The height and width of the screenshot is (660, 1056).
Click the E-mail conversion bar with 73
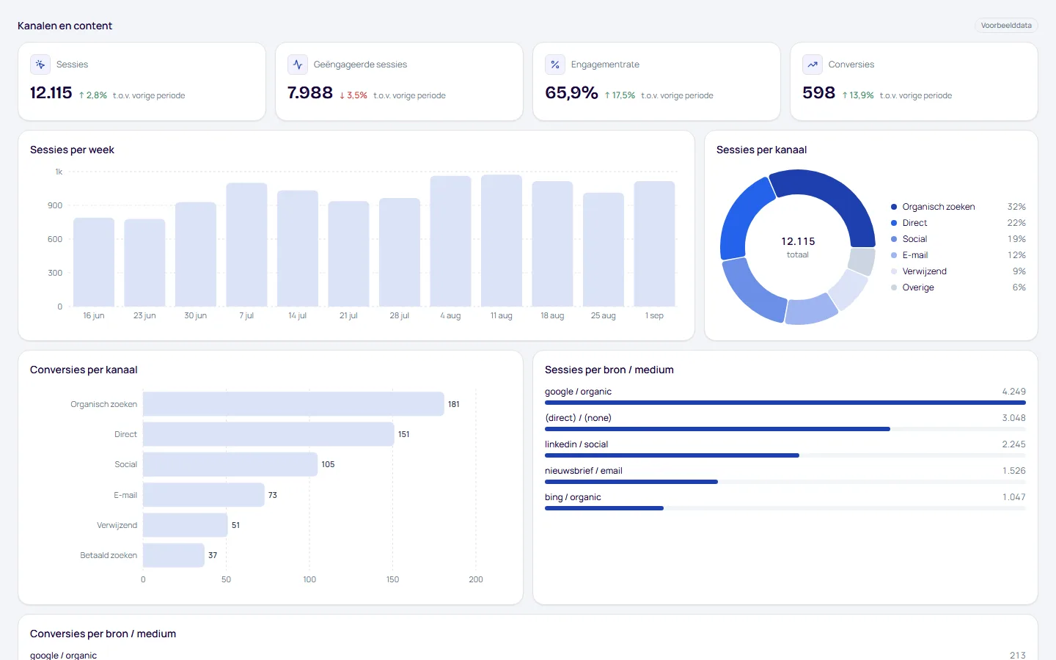pos(204,495)
